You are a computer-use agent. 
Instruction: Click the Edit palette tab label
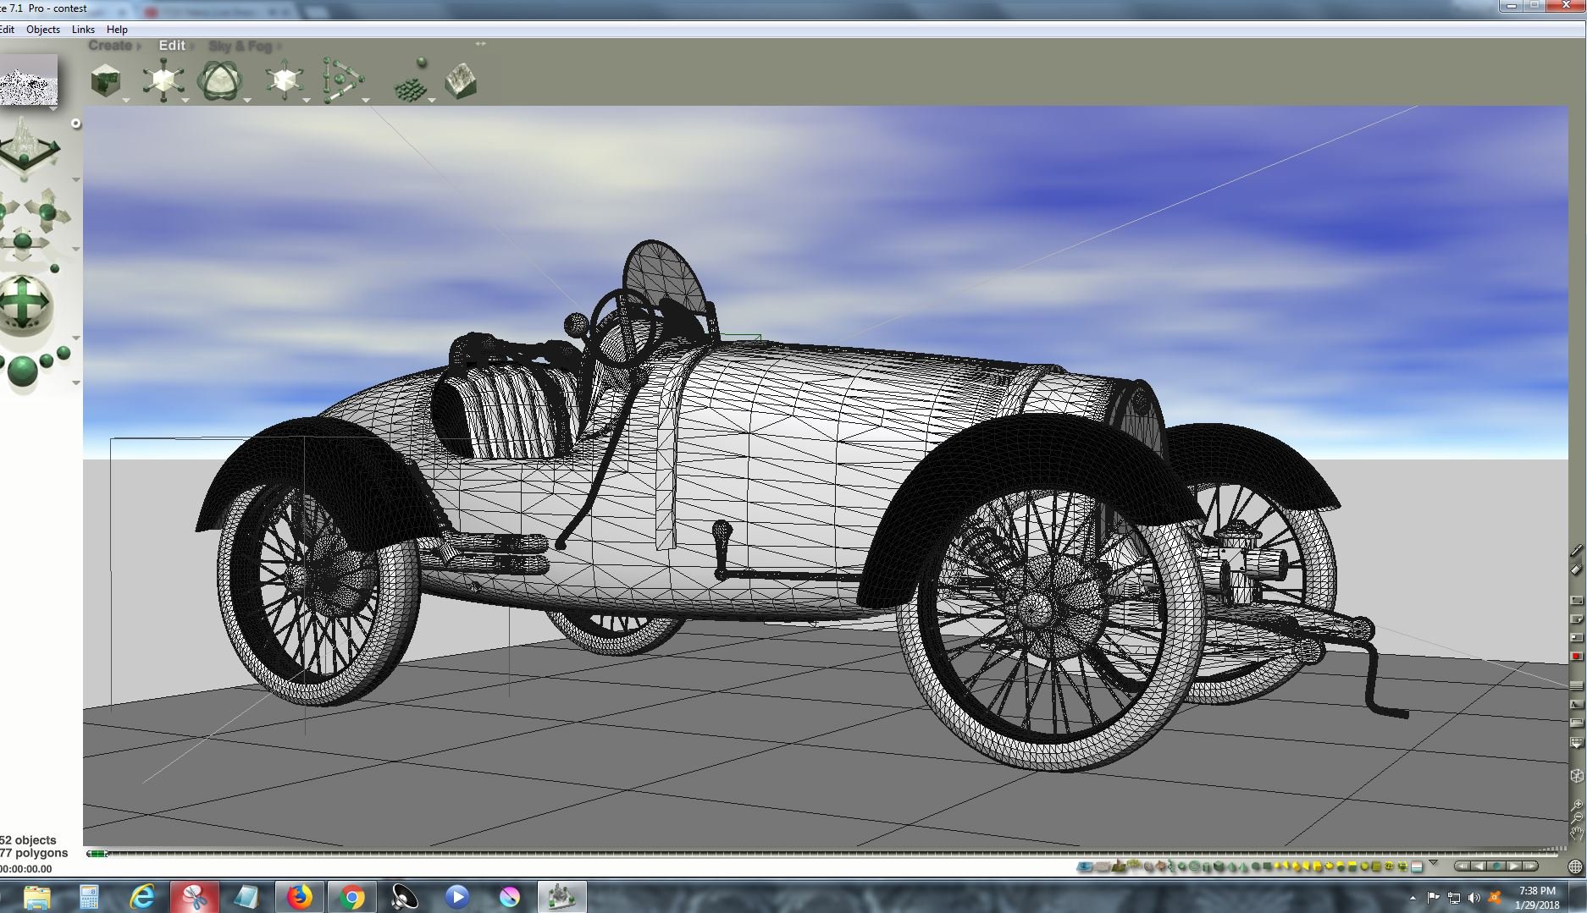(172, 46)
